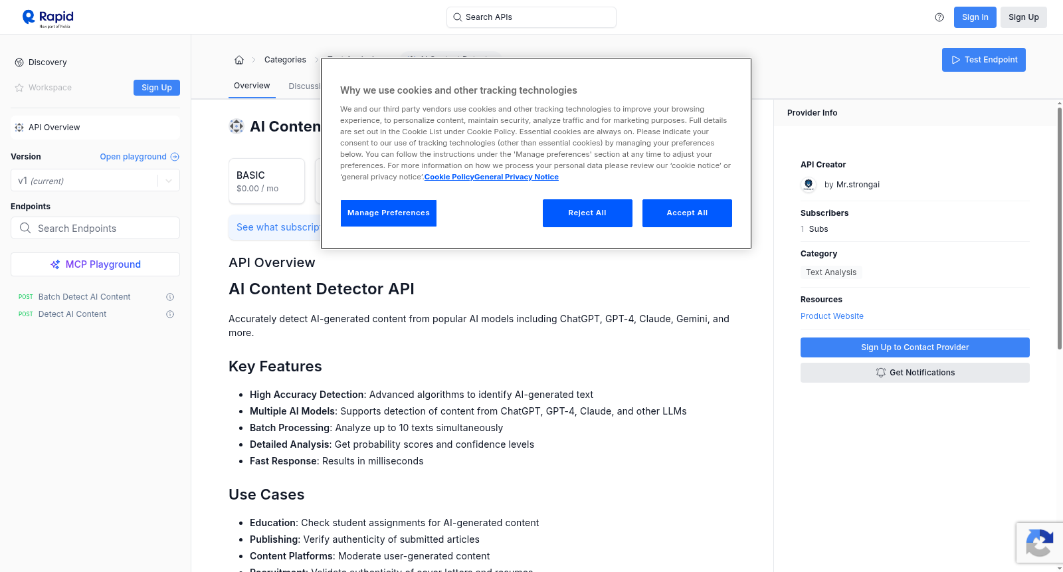Click the Open playground link

point(140,157)
